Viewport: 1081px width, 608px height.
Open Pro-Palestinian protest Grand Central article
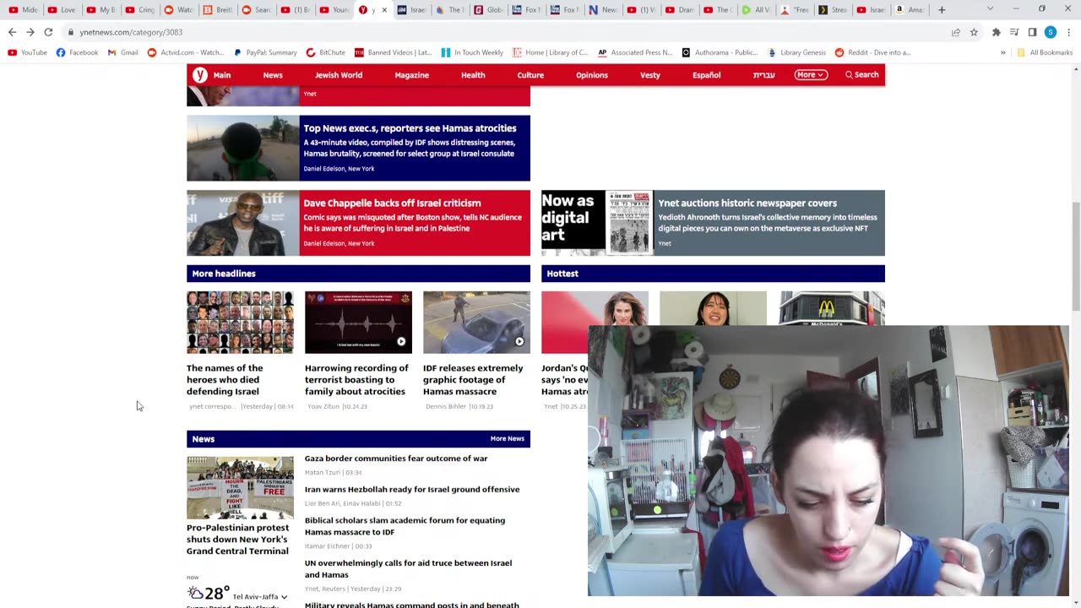pyautogui.click(x=237, y=539)
